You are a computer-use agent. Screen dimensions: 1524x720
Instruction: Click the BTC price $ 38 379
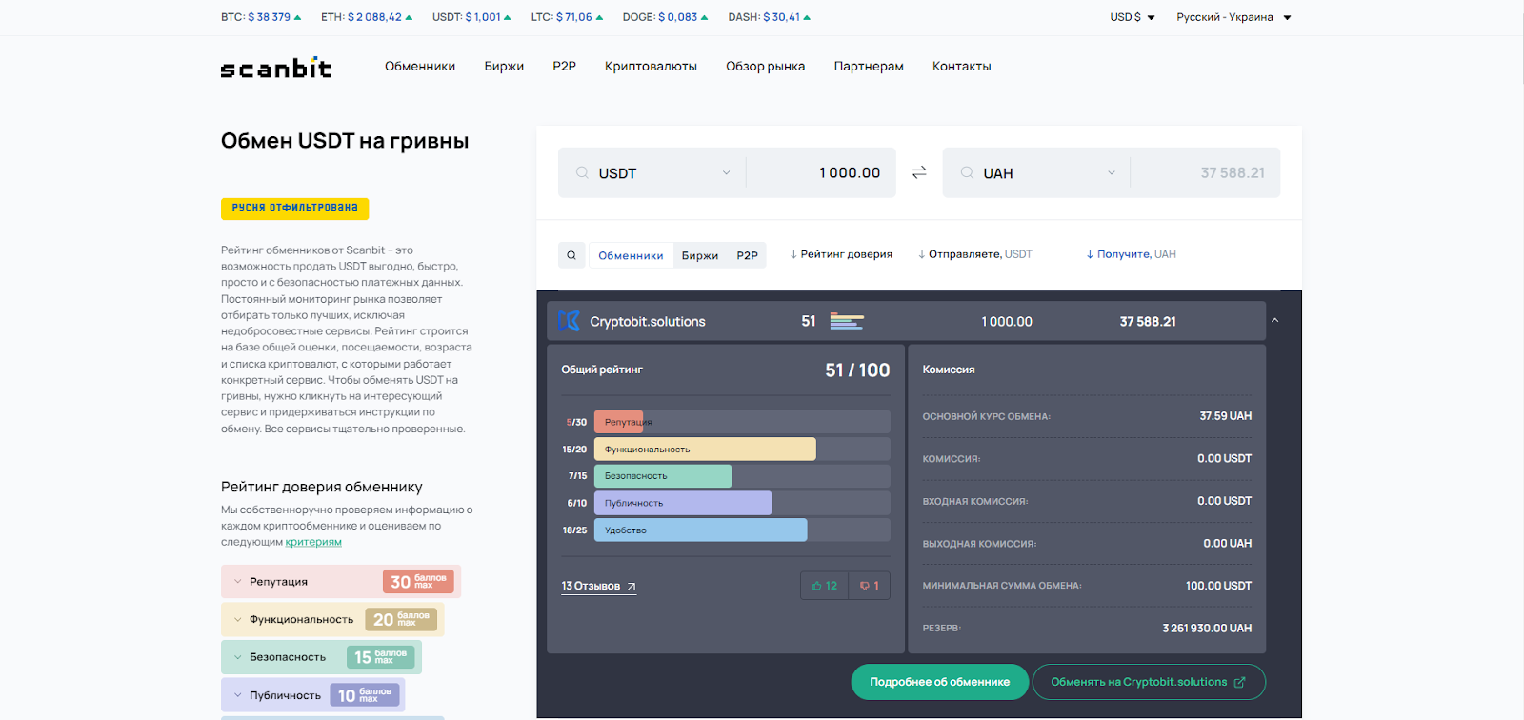(269, 17)
